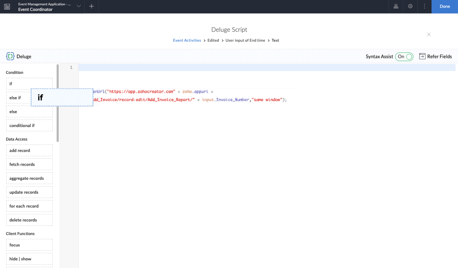
Task: Open the Refer Fields panel
Action: point(435,56)
